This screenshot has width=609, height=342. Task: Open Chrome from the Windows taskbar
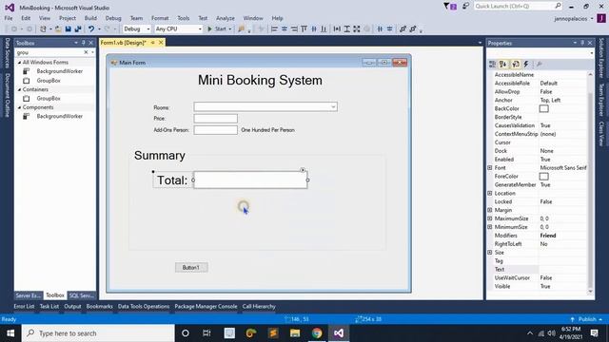point(317,333)
